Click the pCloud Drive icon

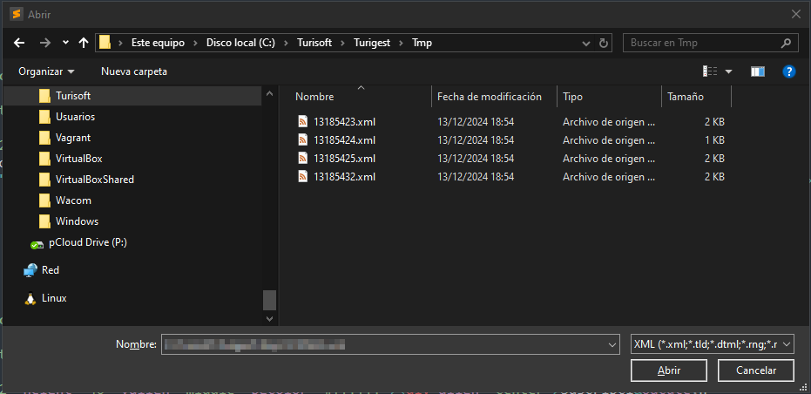[x=37, y=244]
